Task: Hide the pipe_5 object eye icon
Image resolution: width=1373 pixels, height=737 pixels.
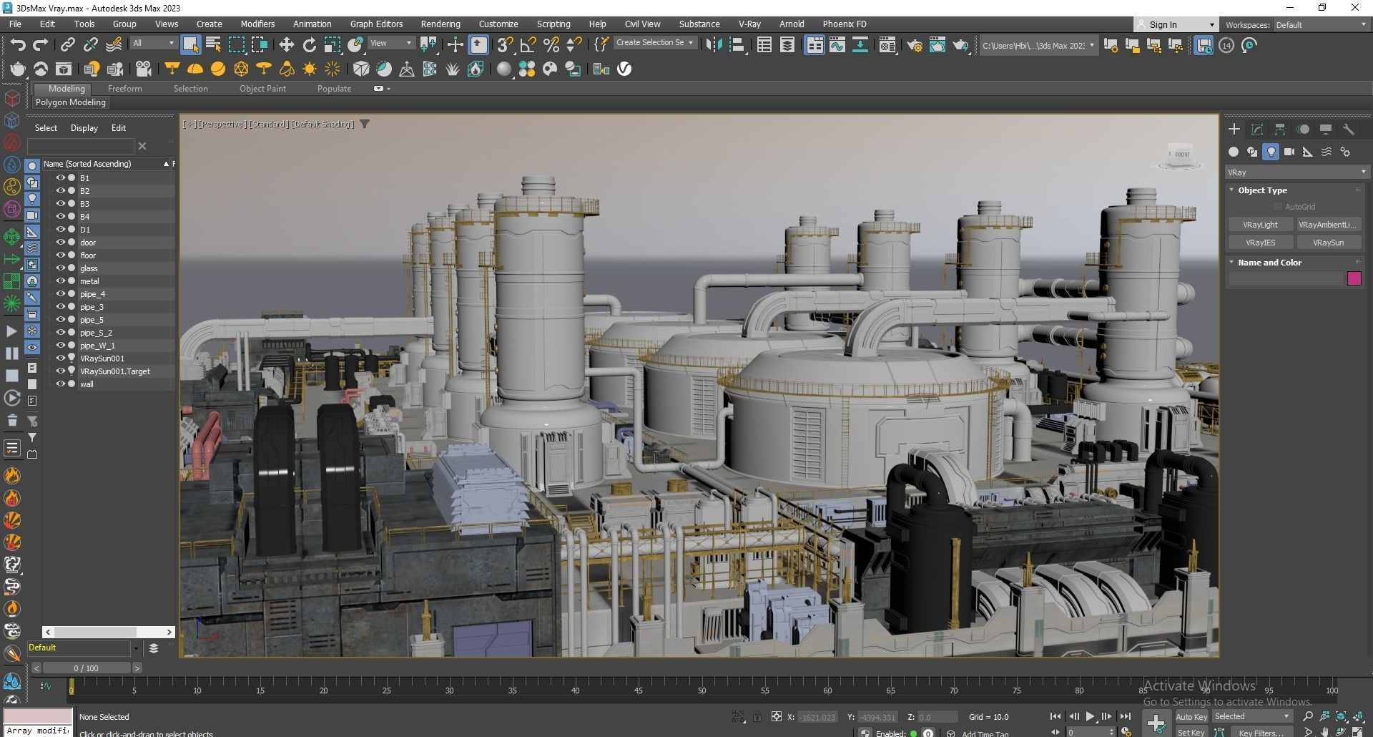Action: 61,319
